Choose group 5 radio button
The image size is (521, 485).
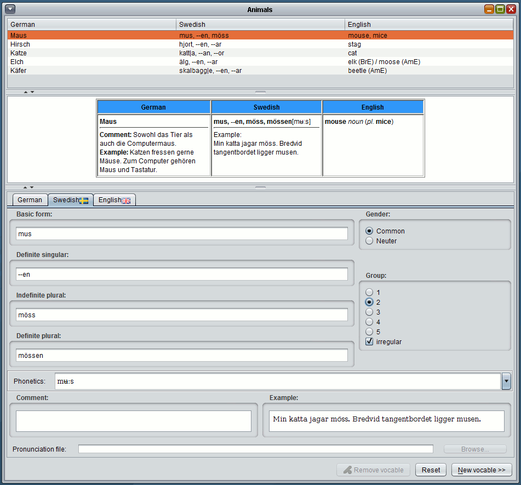click(x=369, y=332)
